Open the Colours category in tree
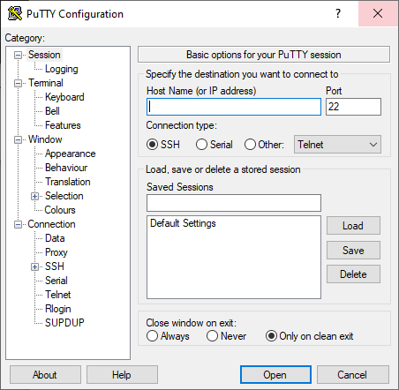 (x=60, y=210)
